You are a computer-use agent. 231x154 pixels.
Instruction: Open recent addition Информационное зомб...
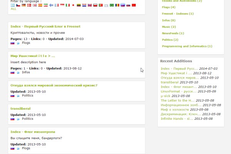tap(181, 105)
